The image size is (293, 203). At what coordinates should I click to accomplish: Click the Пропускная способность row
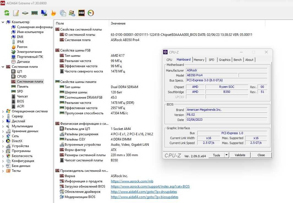94,113
